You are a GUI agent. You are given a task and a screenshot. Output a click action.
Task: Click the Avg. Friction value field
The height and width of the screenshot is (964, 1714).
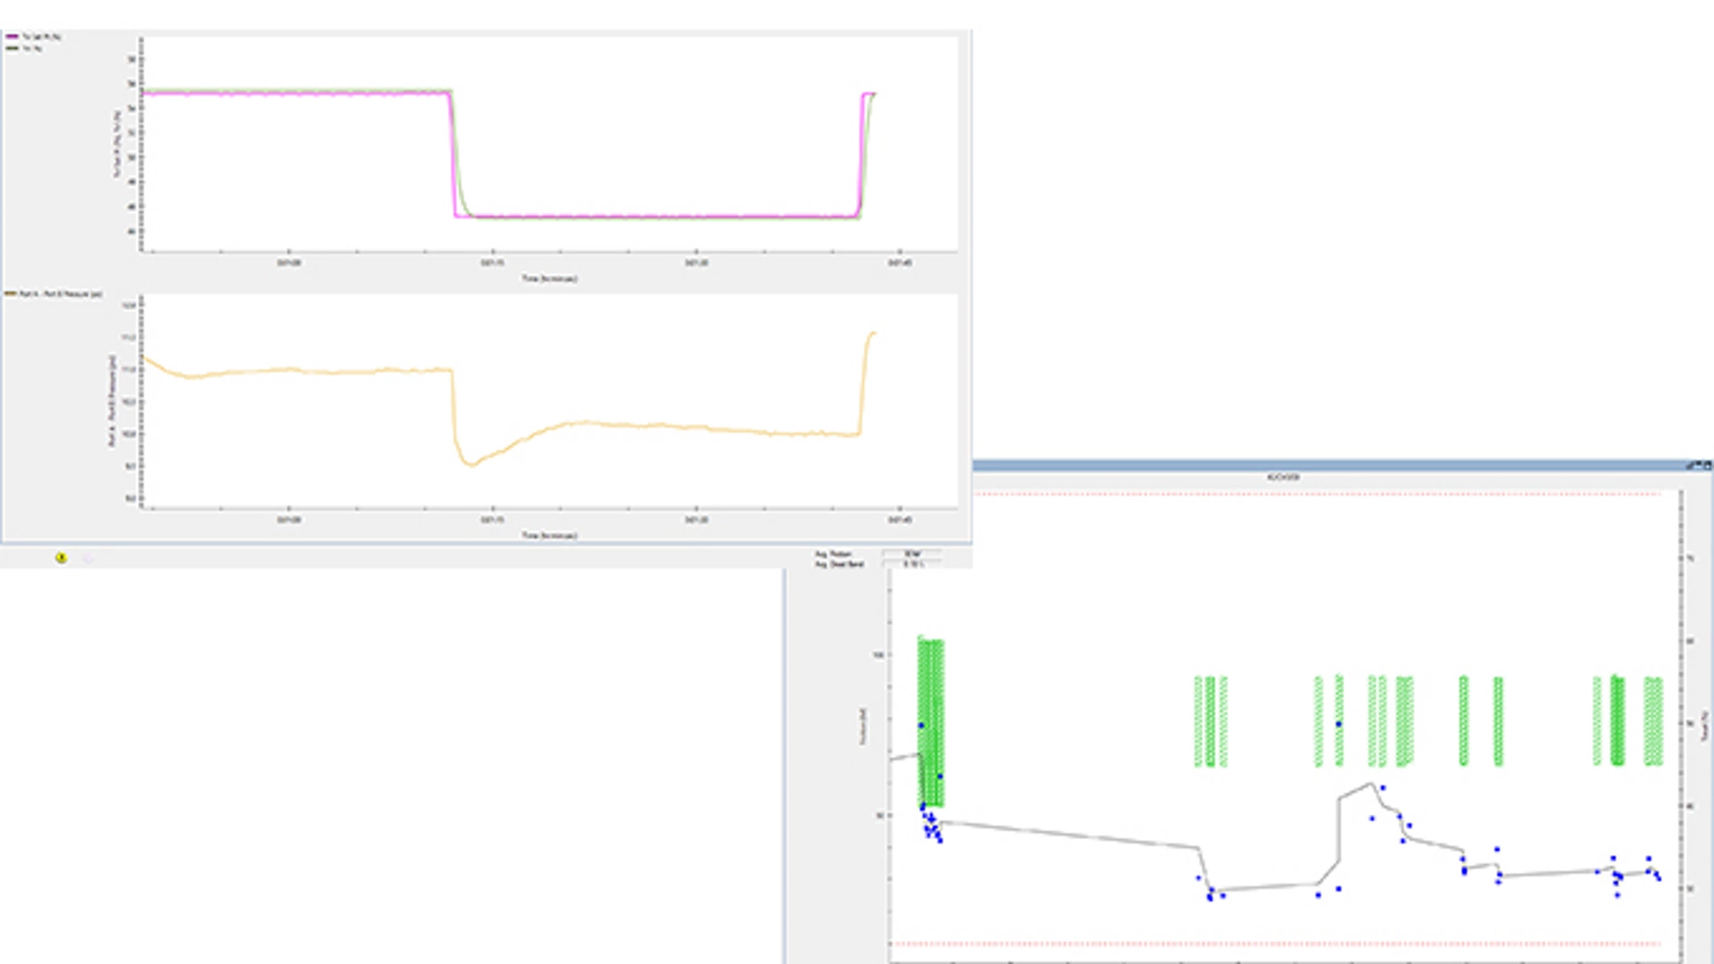point(911,554)
